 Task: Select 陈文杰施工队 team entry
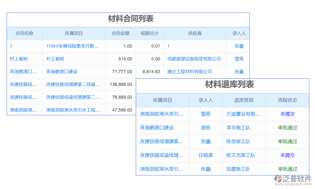241,155
